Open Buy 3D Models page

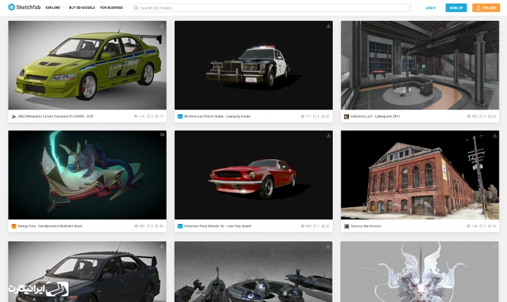(x=82, y=8)
